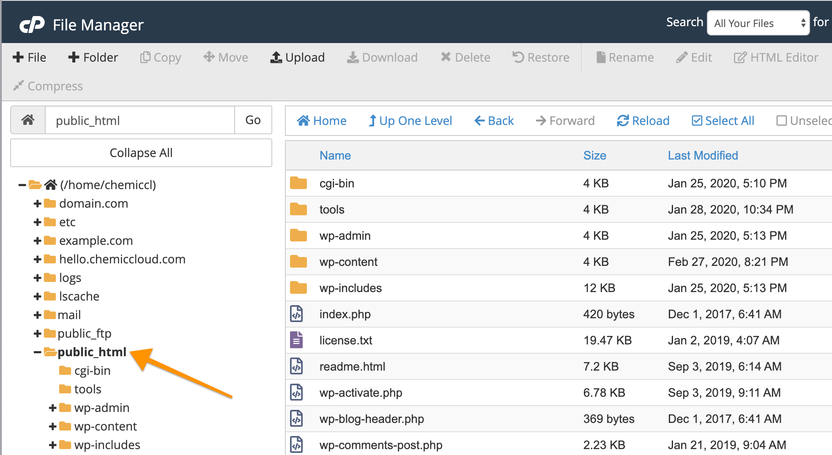Viewport: 832px width, 455px height.
Task: Toggle the Unselect All checkbox
Action: tap(782, 121)
